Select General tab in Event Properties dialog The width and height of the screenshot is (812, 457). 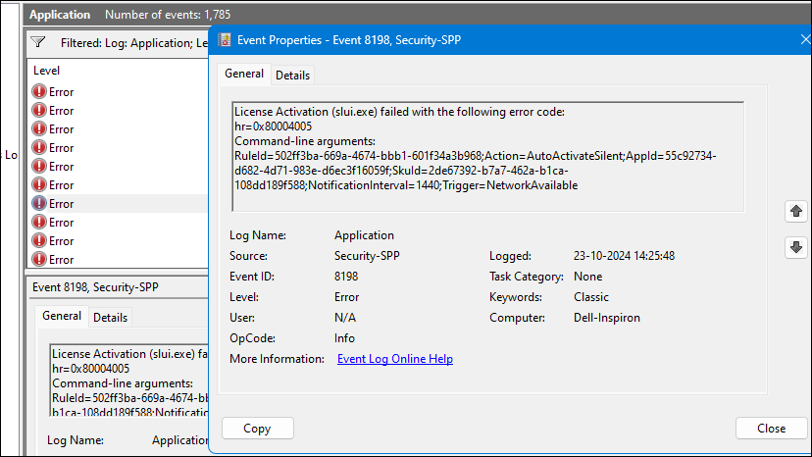click(244, 74)
